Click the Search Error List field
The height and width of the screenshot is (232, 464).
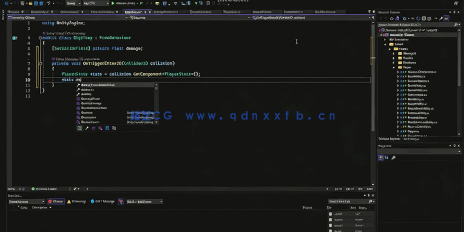[351, 202]
